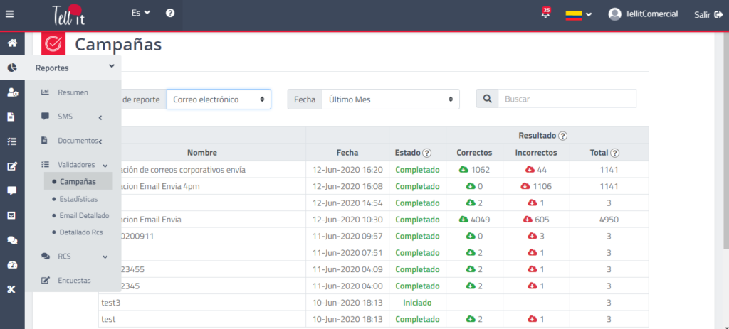Open the Correo electrónico report type dropdown
This screenshot has height=329, width=729.
(x=219, y=99)
